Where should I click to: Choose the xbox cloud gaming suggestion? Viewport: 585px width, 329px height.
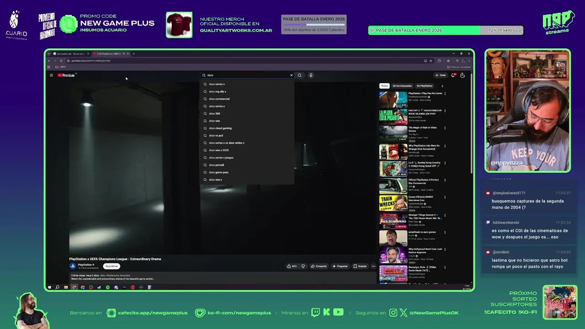(247, 128)
